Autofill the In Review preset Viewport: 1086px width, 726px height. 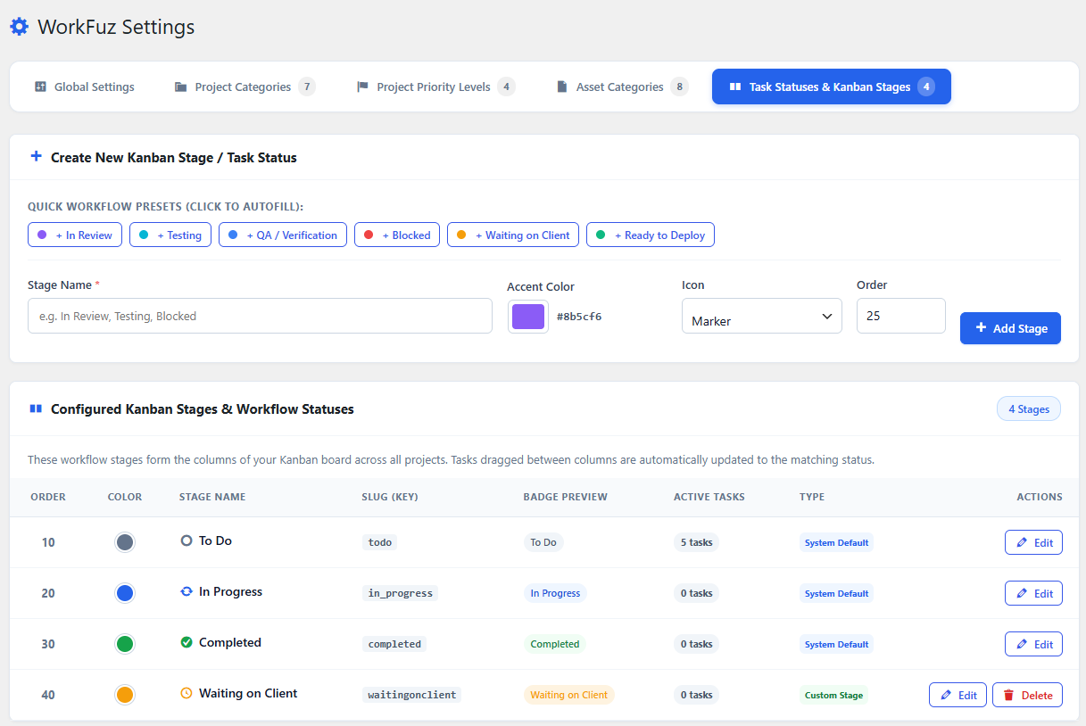[75, 235]
